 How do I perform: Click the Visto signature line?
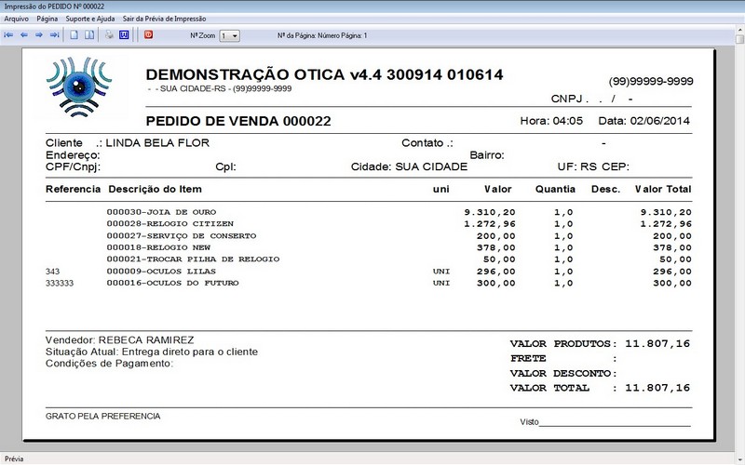click(605, 422)
